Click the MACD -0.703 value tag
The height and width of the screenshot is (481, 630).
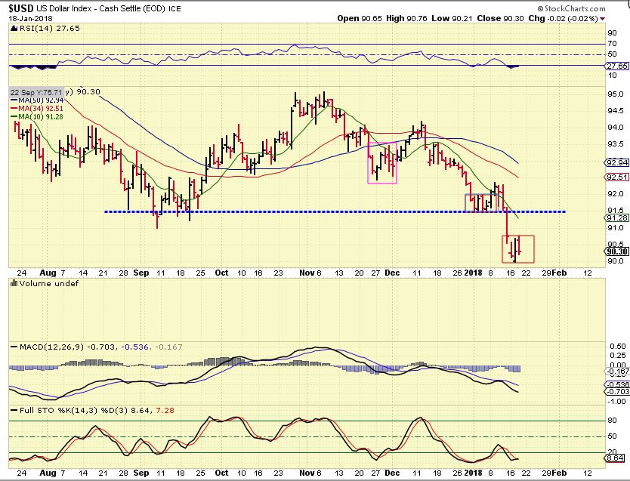click(616, 391)
